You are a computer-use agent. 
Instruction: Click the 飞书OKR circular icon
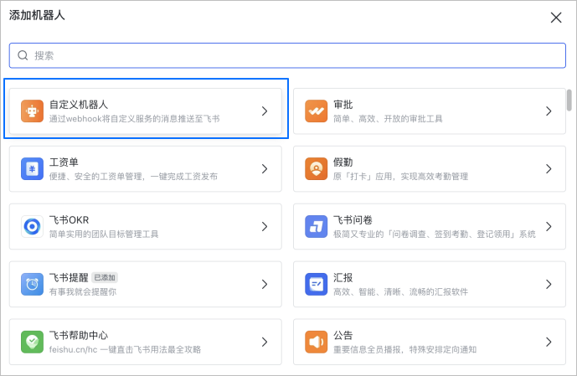tap(32, 227)
